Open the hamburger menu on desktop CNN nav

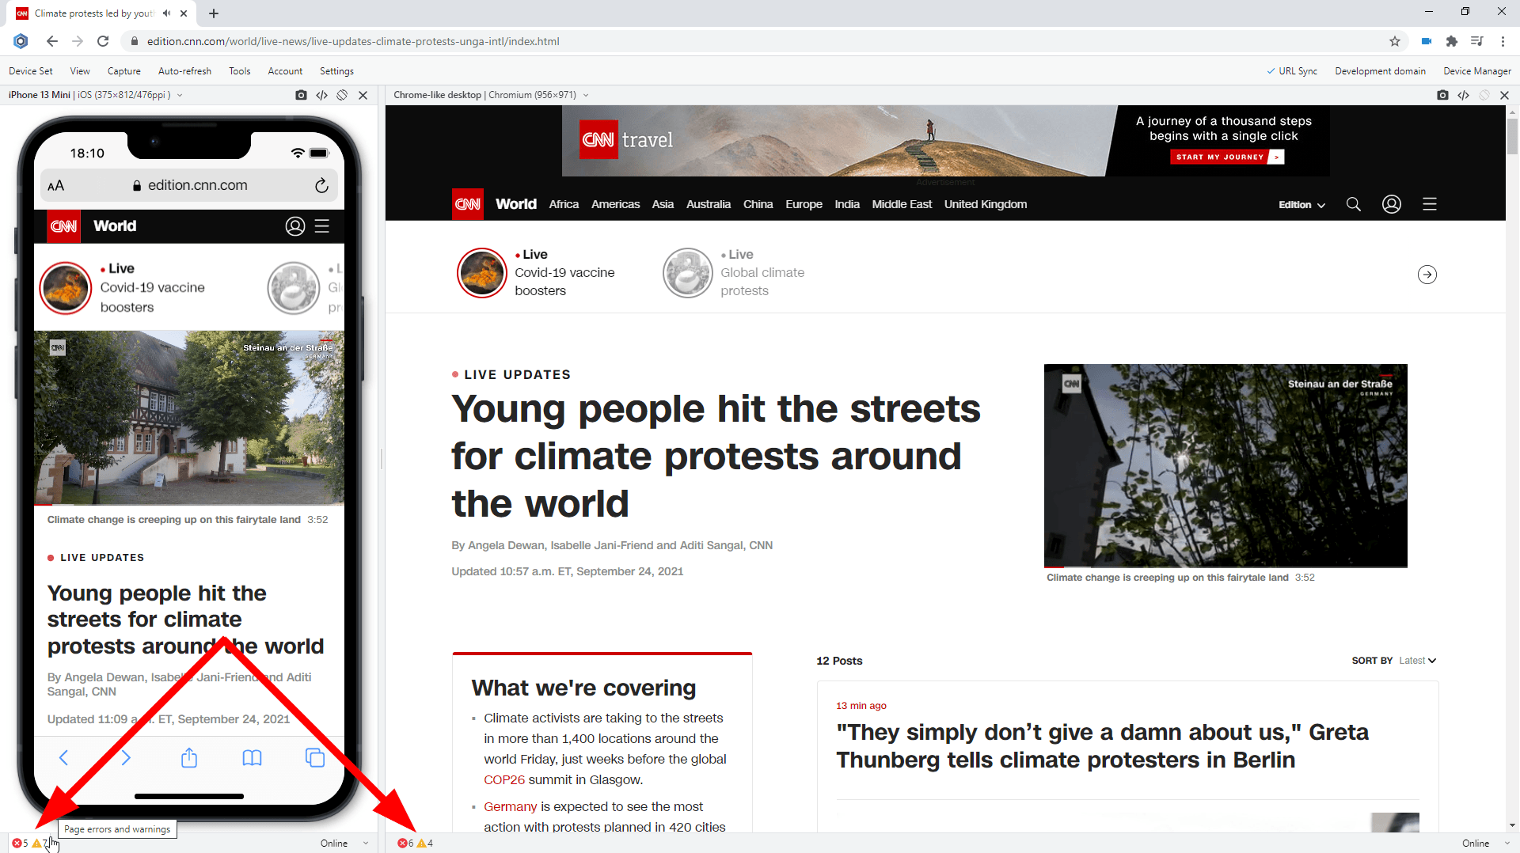(1429, 205)
